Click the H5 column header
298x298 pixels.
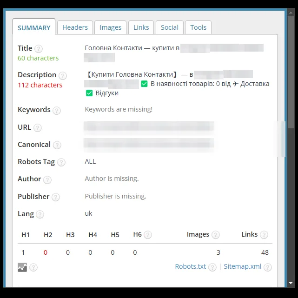(x=115, y=235)
